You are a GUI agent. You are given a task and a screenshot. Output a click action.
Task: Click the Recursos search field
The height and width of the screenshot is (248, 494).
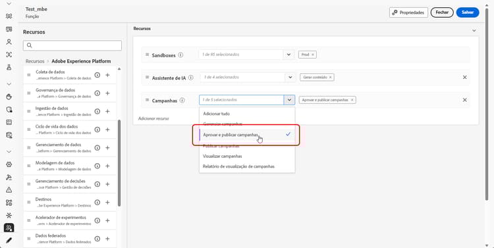coord(72,45)
